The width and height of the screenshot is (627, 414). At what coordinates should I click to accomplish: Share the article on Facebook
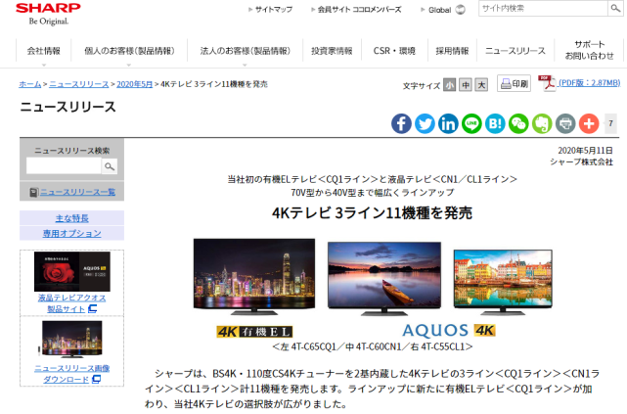tap(401, 123)
